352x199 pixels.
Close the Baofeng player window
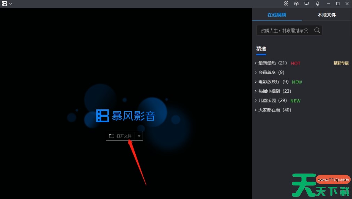point(347,3)
